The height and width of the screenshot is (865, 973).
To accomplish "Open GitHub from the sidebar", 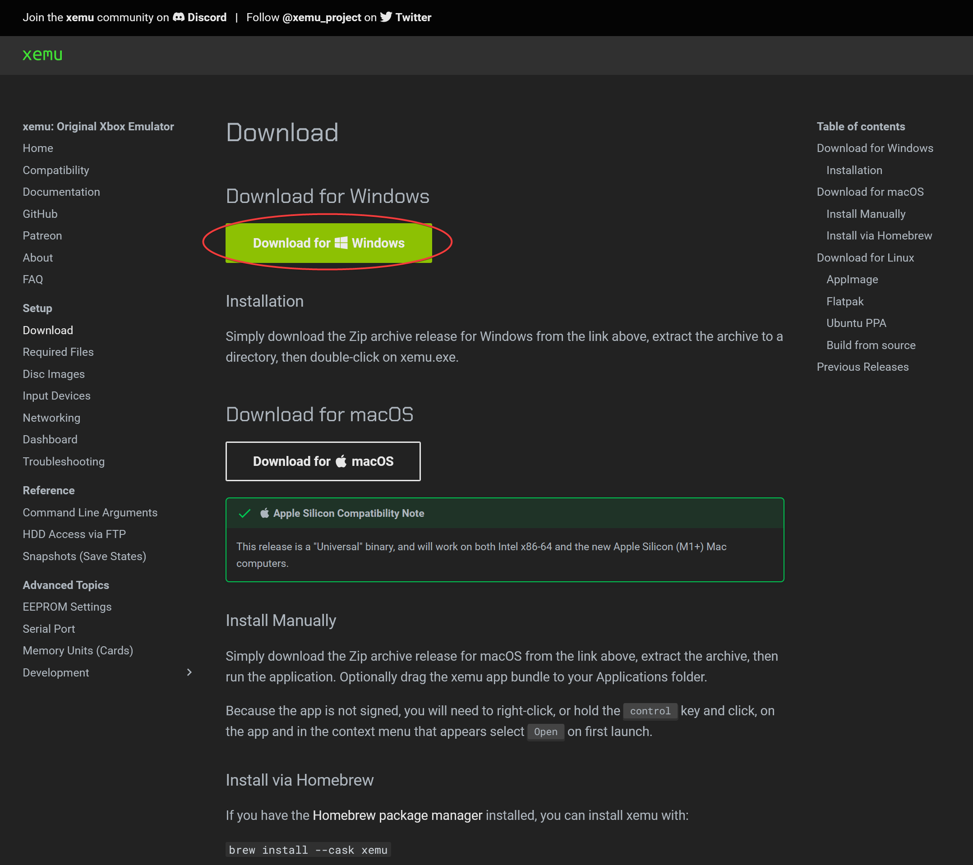I will 40,214.
